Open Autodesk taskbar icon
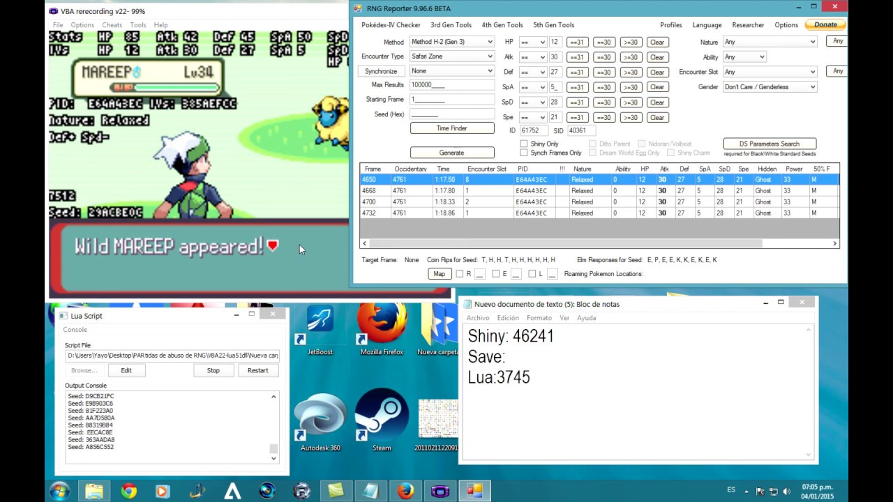Screen dimensions: 893x502 pyautogui.click(x=232, y=491)
